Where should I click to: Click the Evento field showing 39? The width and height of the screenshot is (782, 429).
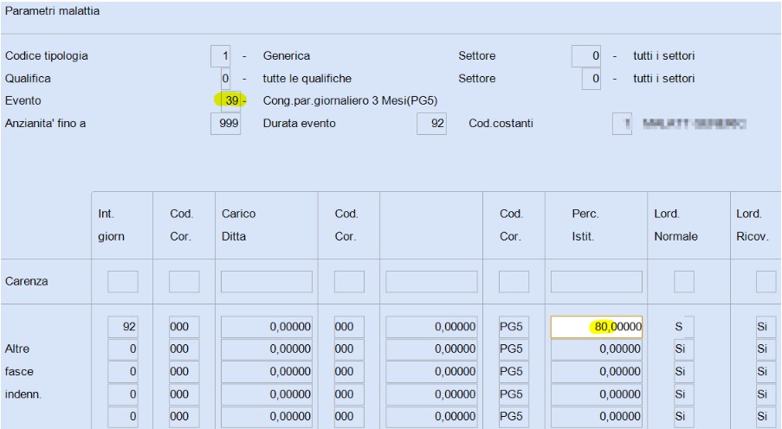click(231, 100)
